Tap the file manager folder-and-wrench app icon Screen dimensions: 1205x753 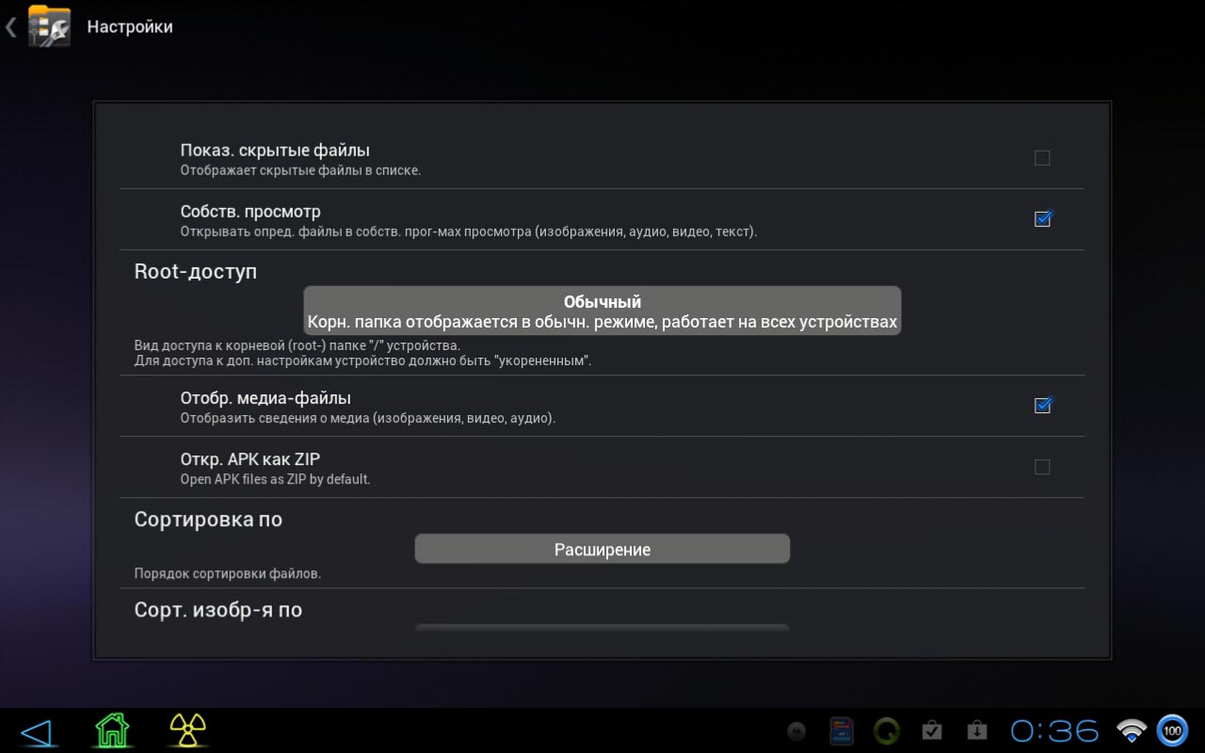tap(49, 26)
